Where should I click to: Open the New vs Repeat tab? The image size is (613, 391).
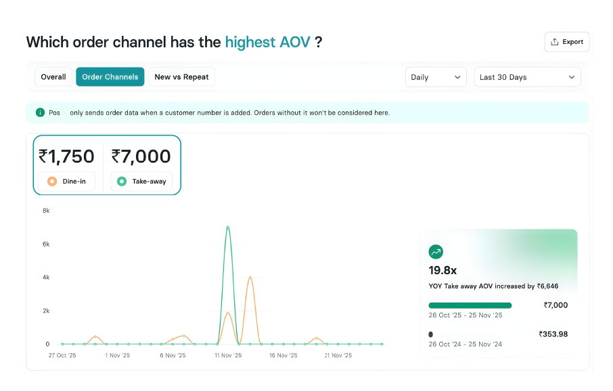[181, 77]
